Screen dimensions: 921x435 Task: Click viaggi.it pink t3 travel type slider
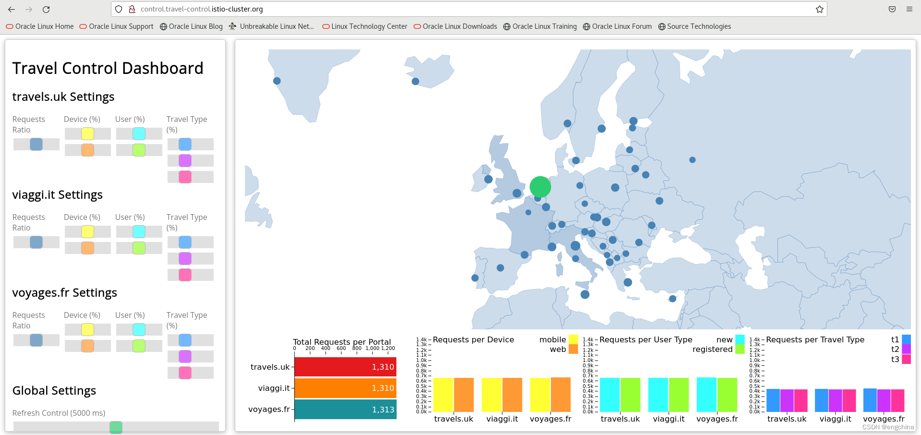point(185,275)
